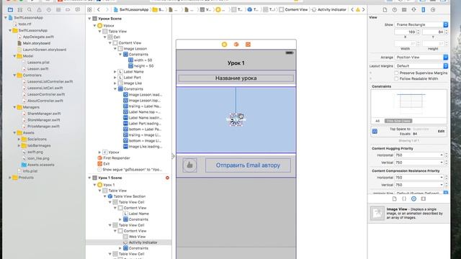Open the Symbol navigator icon
The image size is (461, 259).
tap(20, 9)
